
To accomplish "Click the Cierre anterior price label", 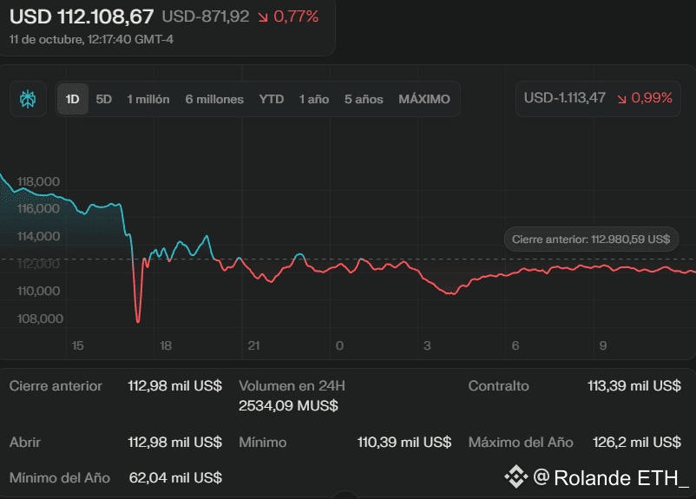I will pyautogui.click(x=591, y=239).
